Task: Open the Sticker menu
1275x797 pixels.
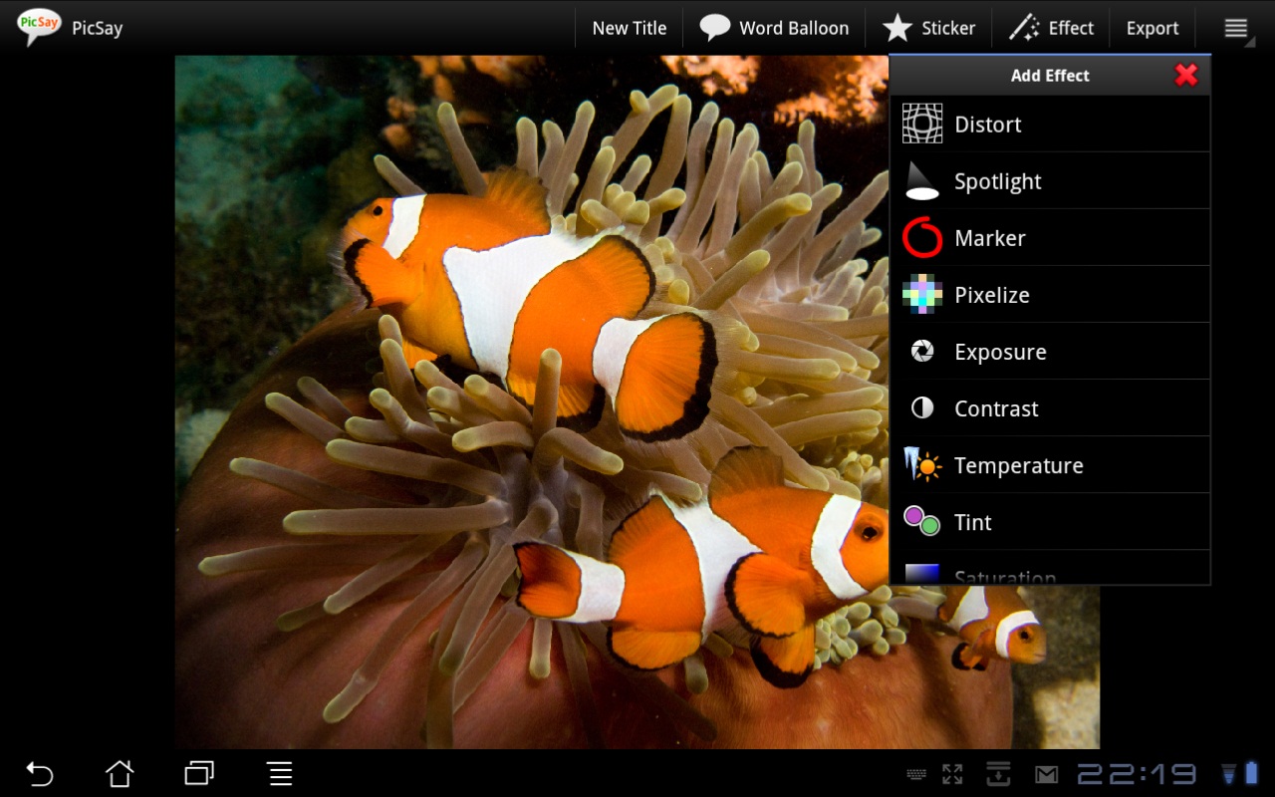Action: 928,28
